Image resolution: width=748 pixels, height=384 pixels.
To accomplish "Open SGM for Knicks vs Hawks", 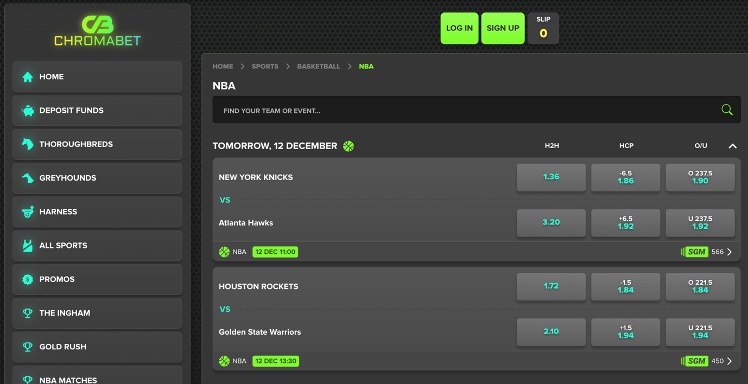I will 695,252.
